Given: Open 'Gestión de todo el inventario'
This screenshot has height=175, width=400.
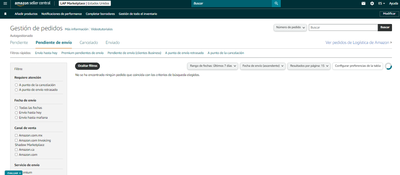Looking at the screenshot, I should tap(138, 14).
